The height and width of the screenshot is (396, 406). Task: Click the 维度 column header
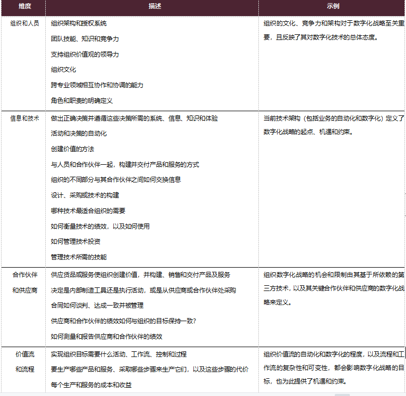point(24,6)
